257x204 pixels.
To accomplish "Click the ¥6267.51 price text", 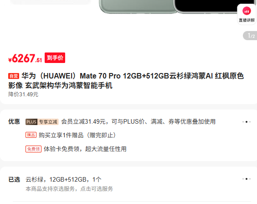I will [x=25, y=58].
